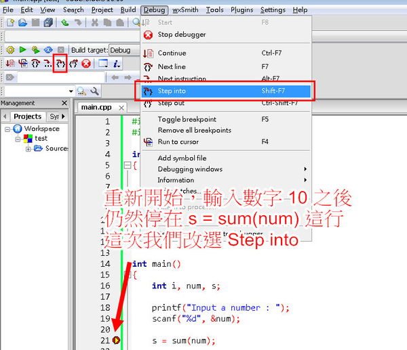Click the Next line toolbar icon
The height and width of the screenshot is (350, 407).
pyautogui.click(x=35, y=63)
